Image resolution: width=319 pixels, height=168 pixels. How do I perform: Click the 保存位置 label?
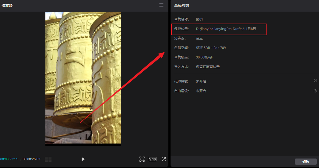182,29
